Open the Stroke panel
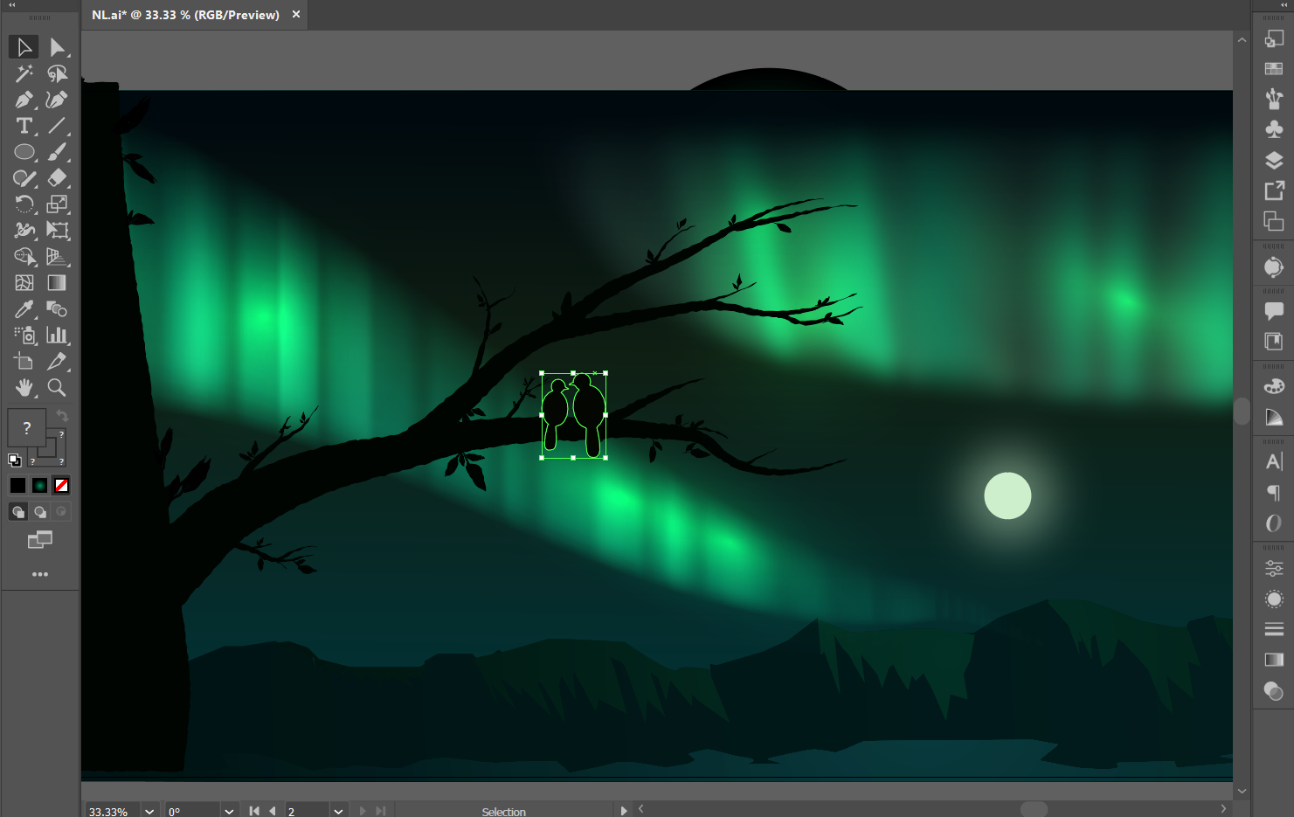Image resolution: width=1294 pixels, height=817 pixels. 1274,629
